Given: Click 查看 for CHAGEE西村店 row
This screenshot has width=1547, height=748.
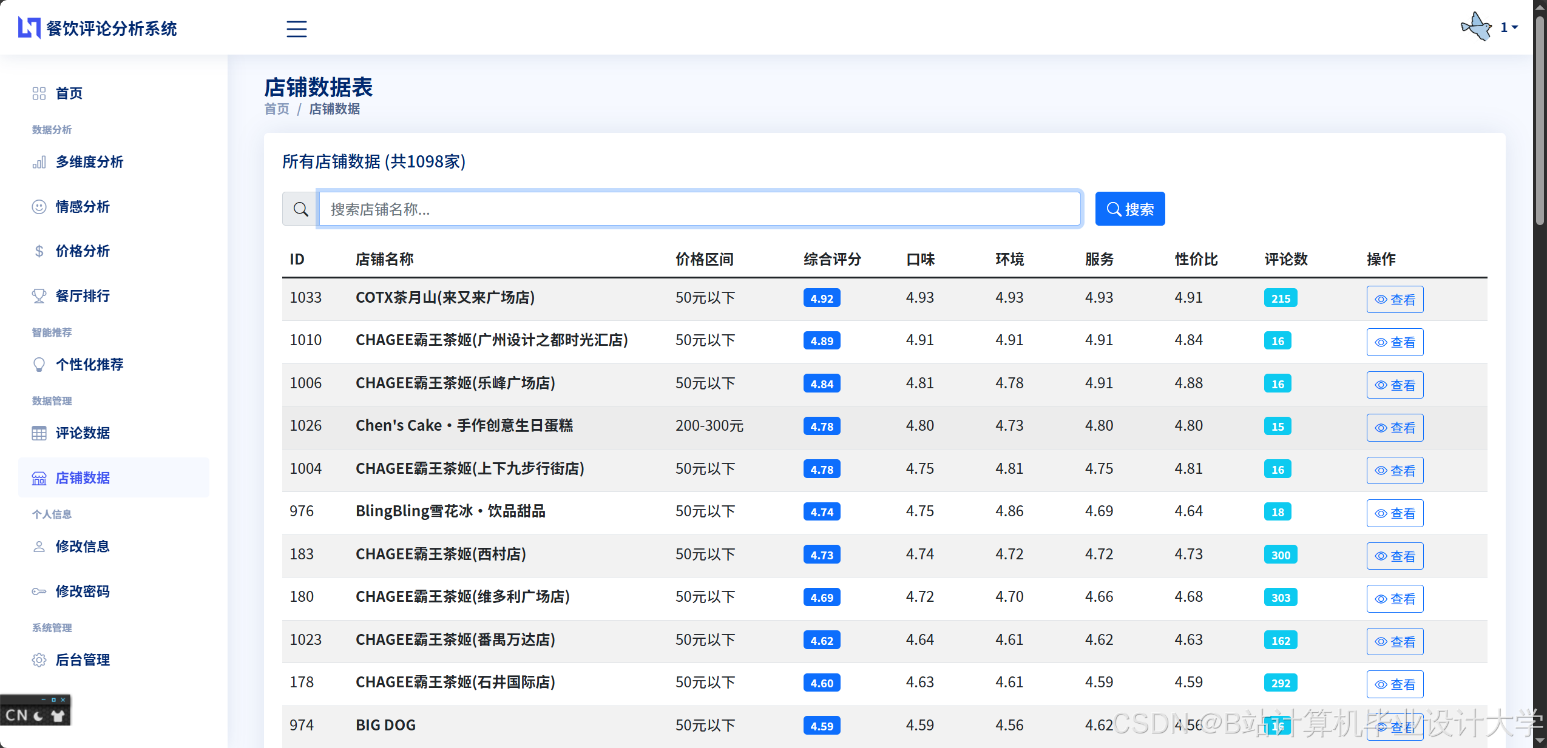Looking at the screenshot, I should 1394,556.
